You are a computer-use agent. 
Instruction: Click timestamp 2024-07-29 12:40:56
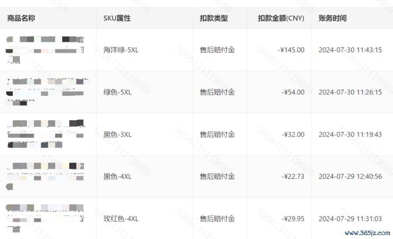350,177
